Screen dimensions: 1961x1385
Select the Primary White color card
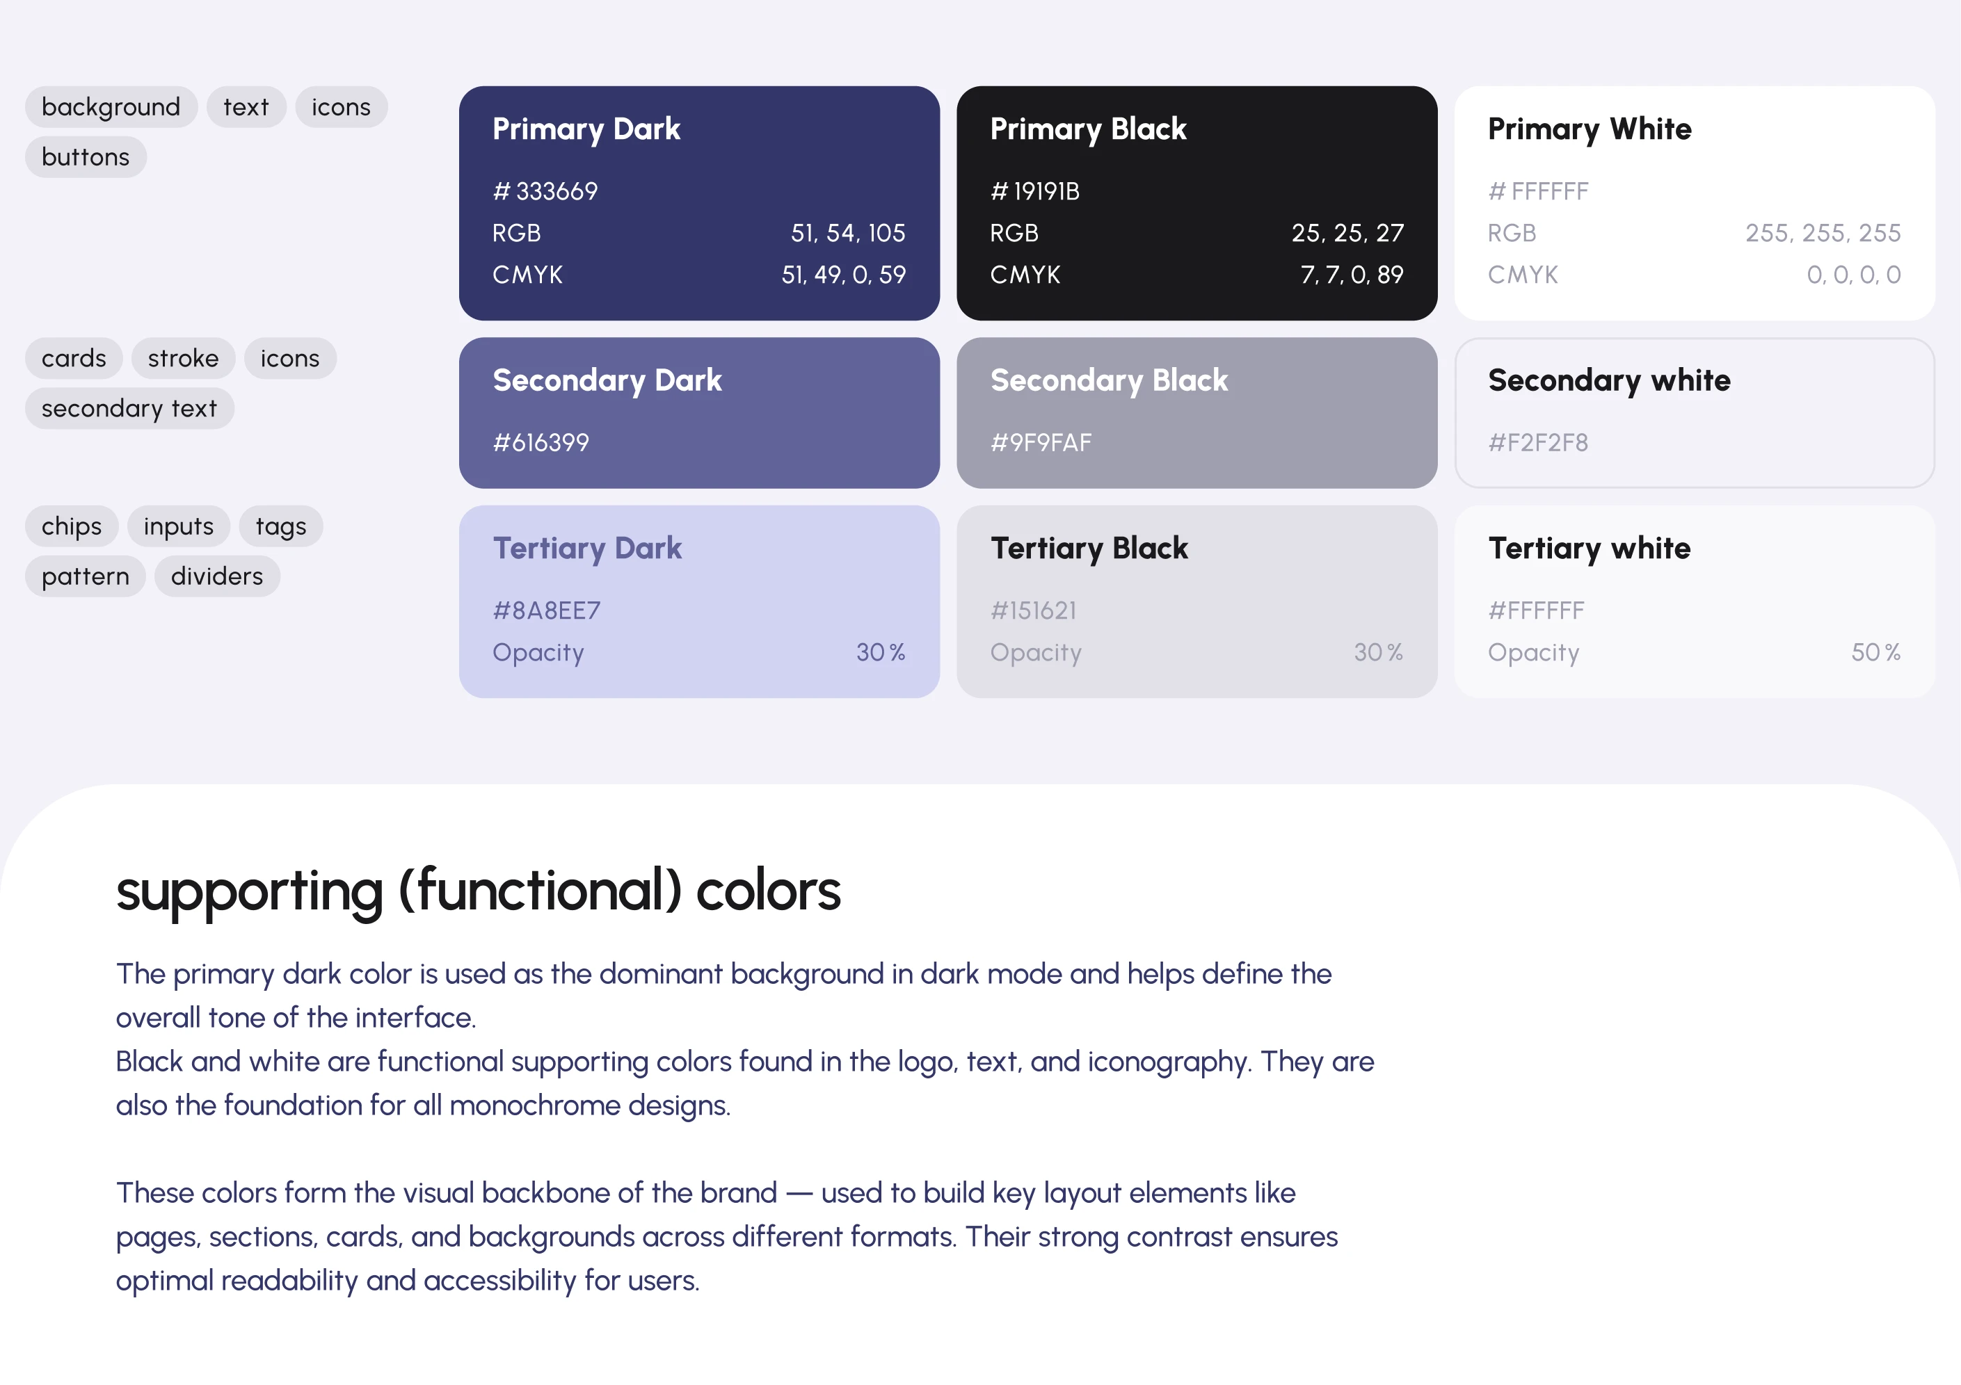1695,203
